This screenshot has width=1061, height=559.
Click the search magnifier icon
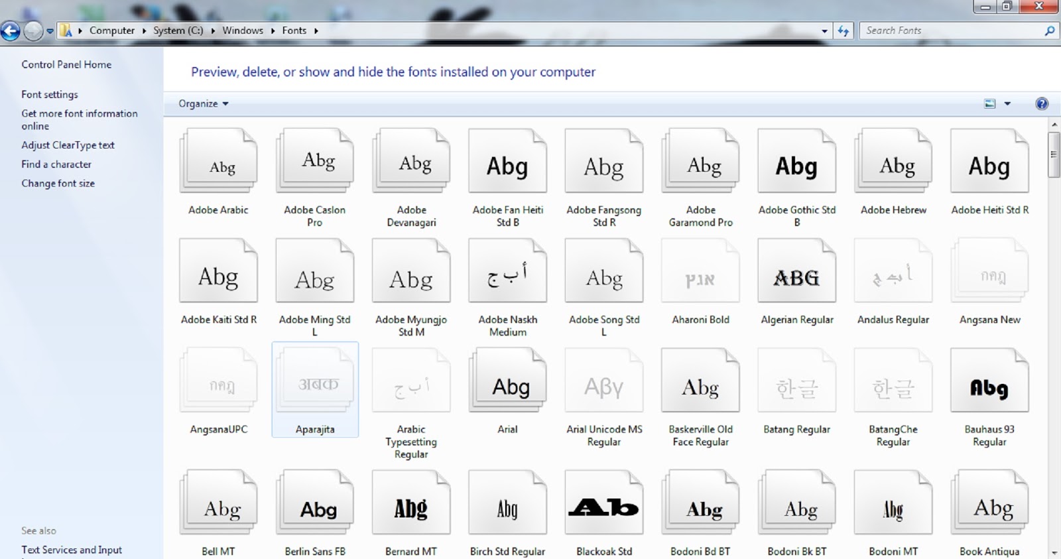pyautogui.click(x=1049, y=31)
